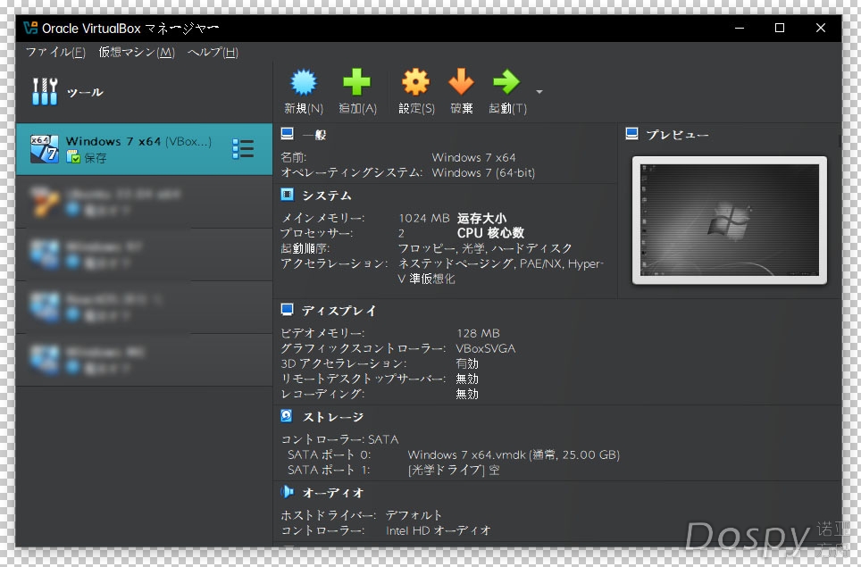Open the Windows 7 x64 machine menu list icon
This screenshot has height=567, width=861.
tap(243, 149)
